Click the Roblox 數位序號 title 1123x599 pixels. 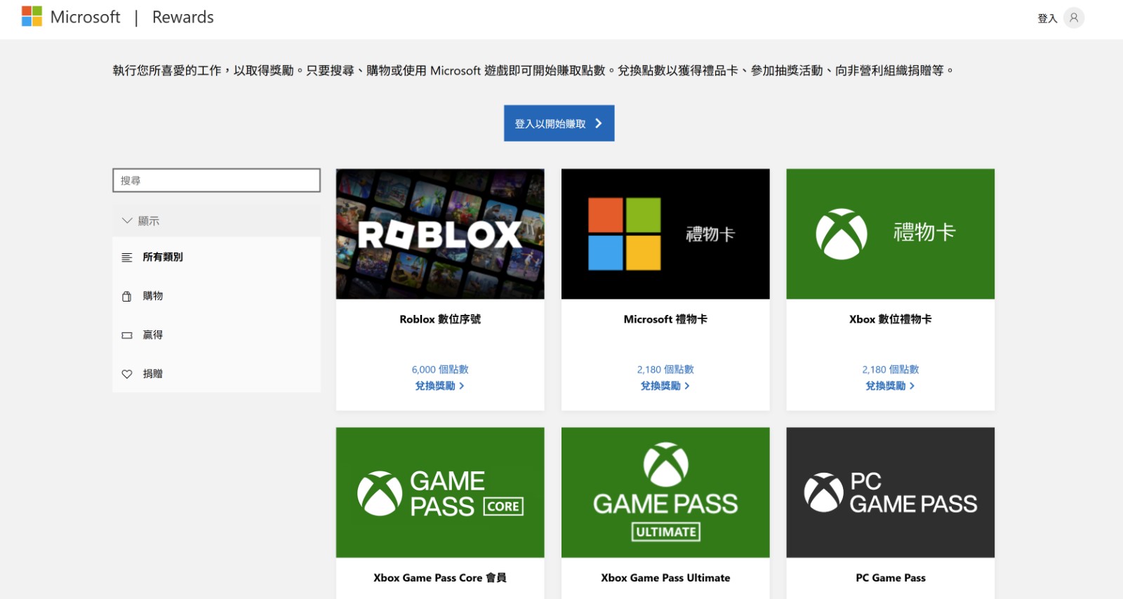point(440,319)
